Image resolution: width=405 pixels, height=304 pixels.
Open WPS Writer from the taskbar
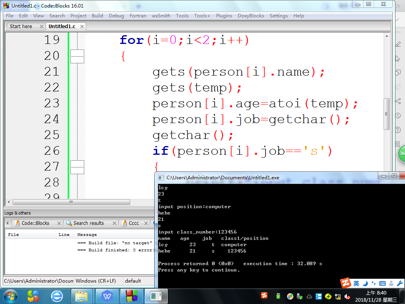tap(107, 296)
